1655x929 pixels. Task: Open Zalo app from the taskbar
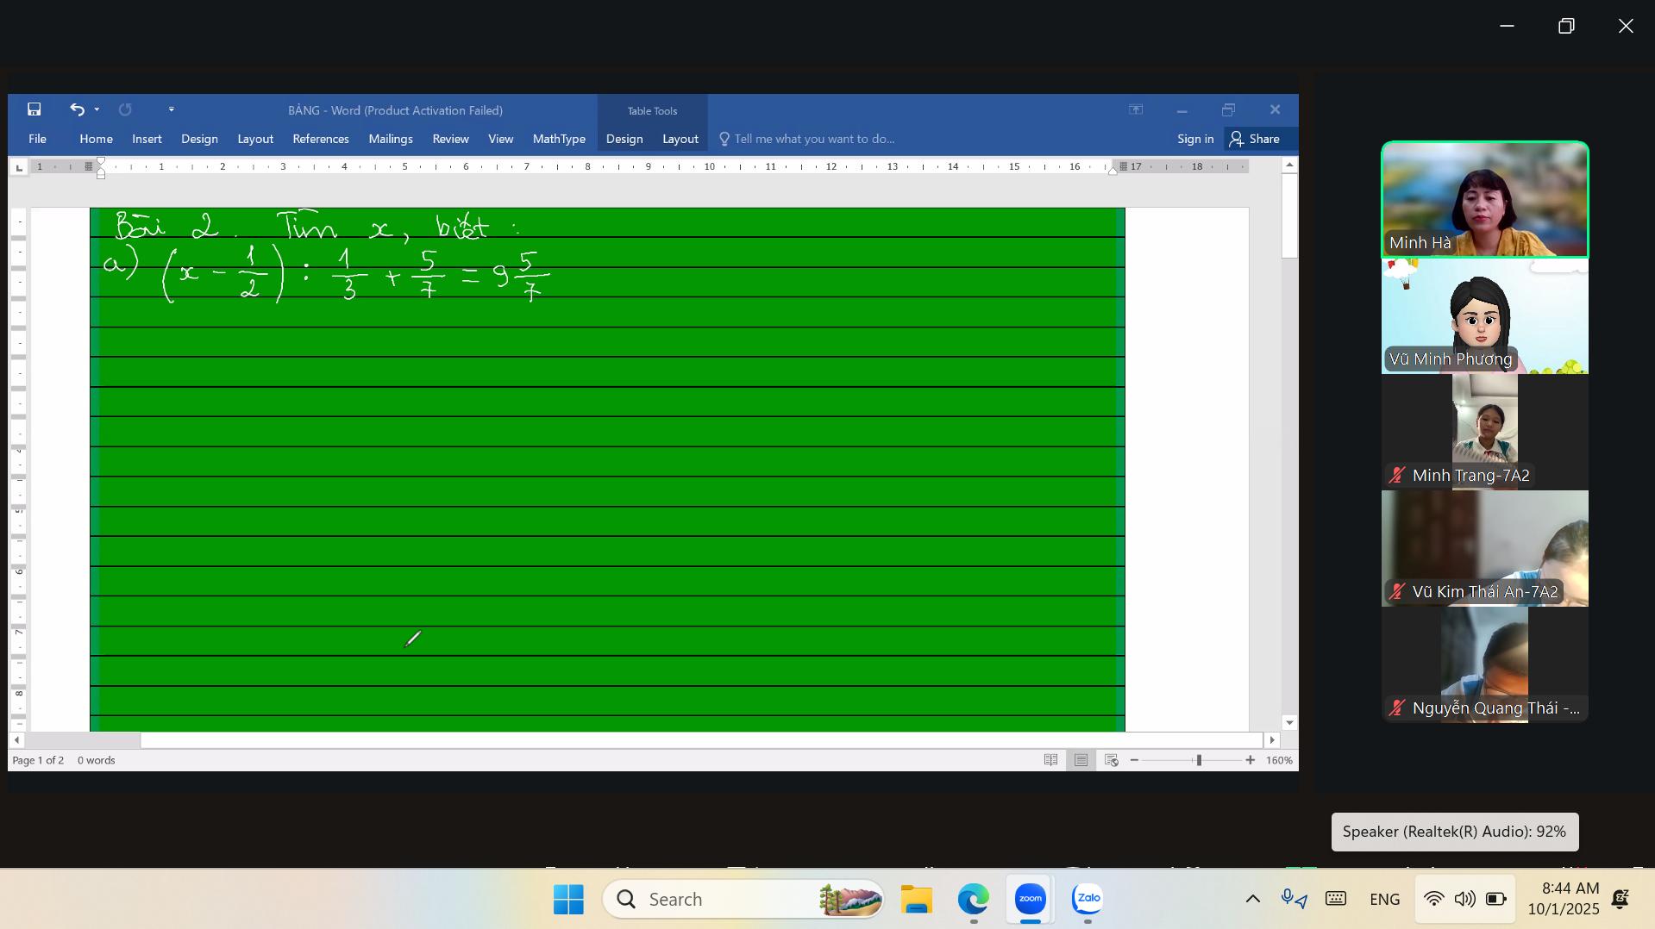coord(1088,899)
